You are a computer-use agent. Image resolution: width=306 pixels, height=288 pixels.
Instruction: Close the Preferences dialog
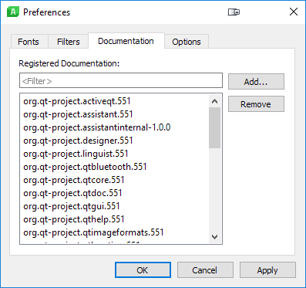tap(294, 12)
